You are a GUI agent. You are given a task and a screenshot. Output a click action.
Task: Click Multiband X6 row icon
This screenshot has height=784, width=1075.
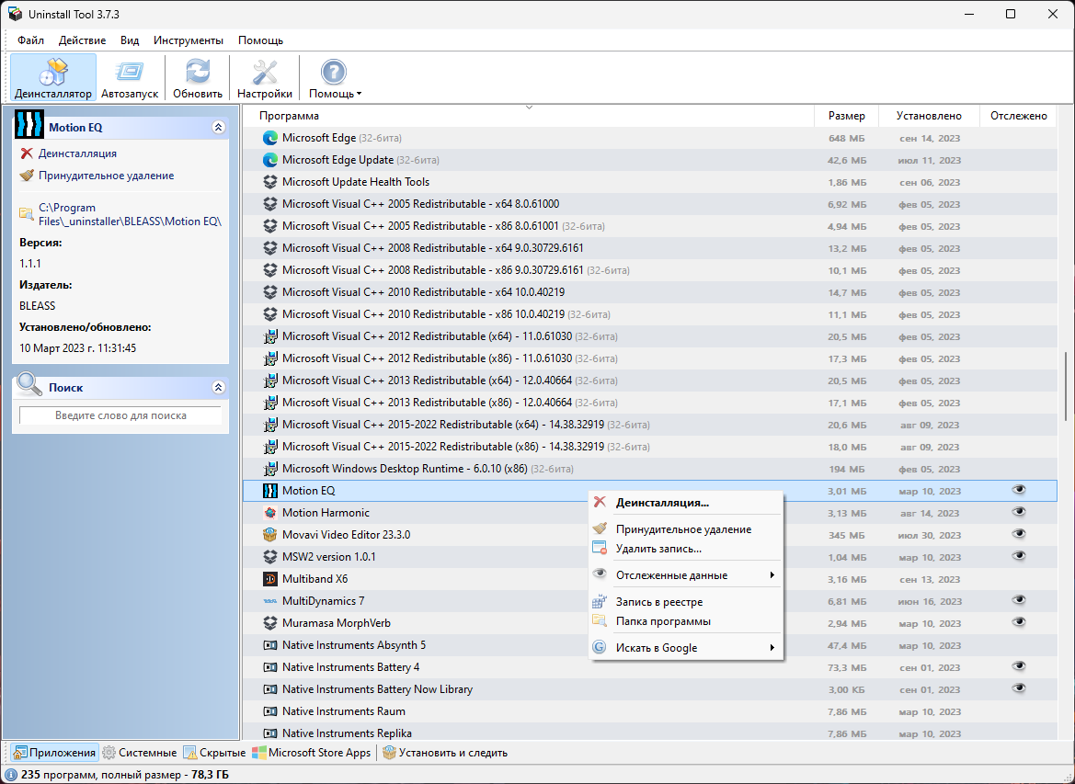[x=270, y=578]
